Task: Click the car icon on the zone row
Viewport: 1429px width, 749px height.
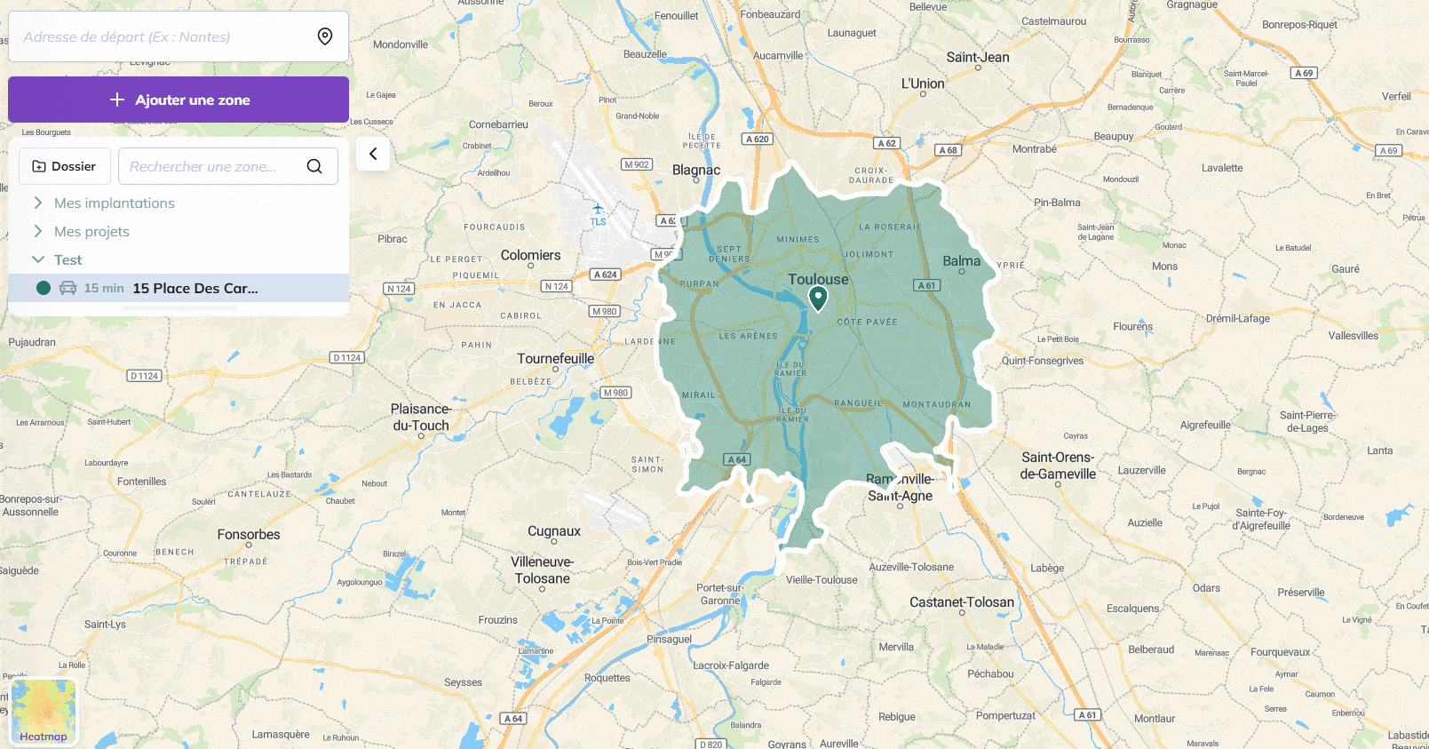Action: [68, 288]
